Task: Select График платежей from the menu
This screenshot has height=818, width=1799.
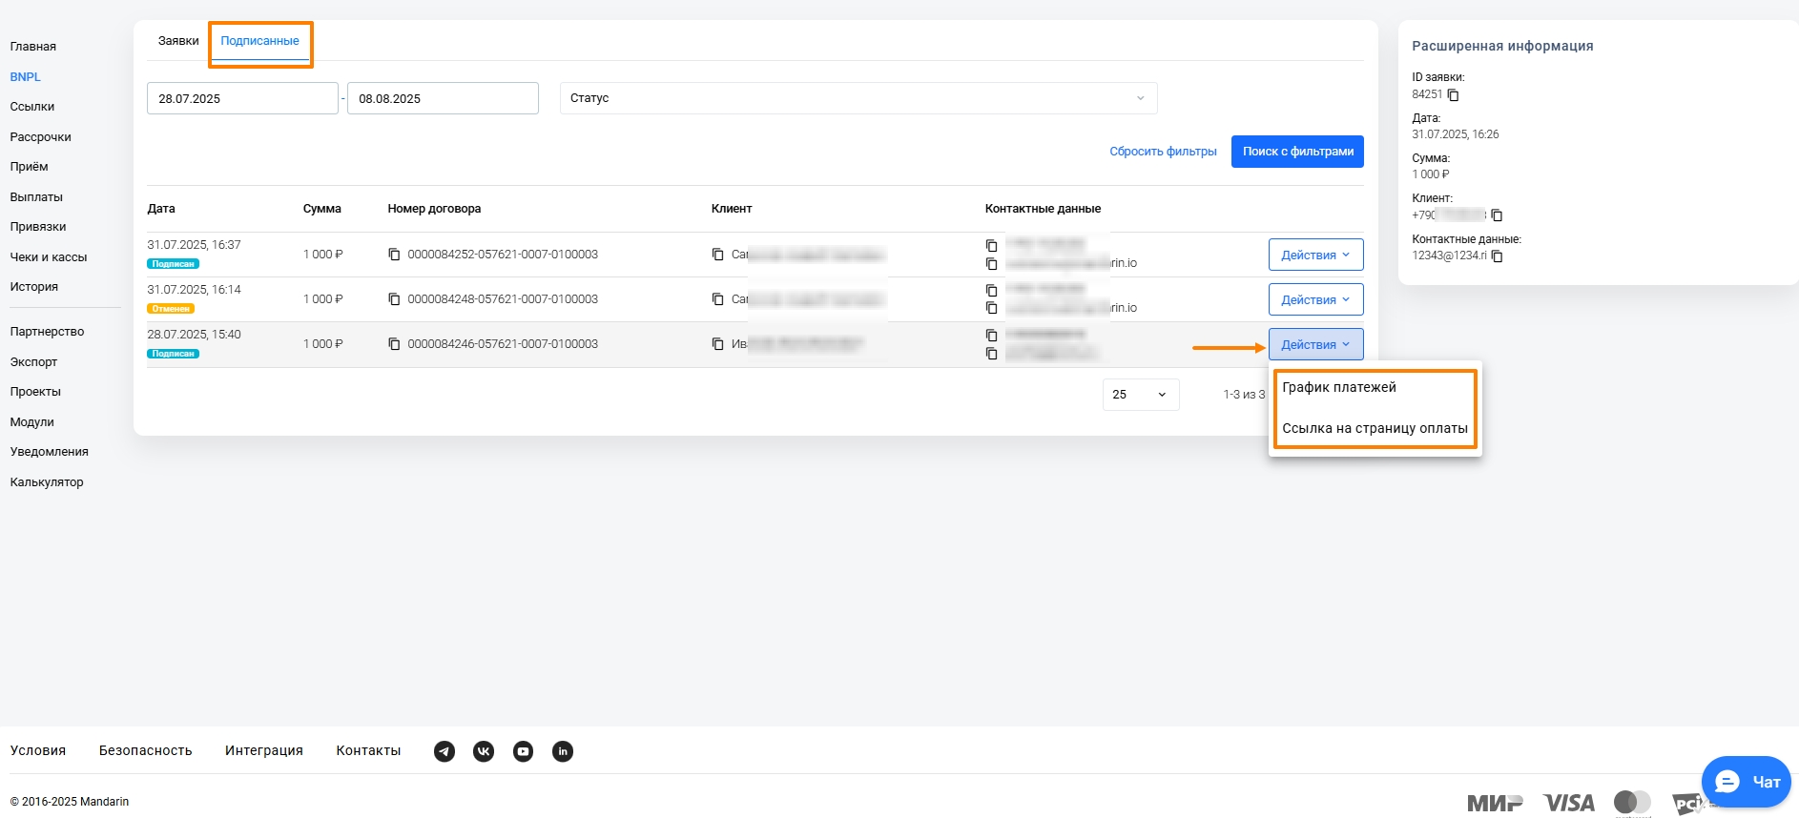Action: pos(1338,387)
